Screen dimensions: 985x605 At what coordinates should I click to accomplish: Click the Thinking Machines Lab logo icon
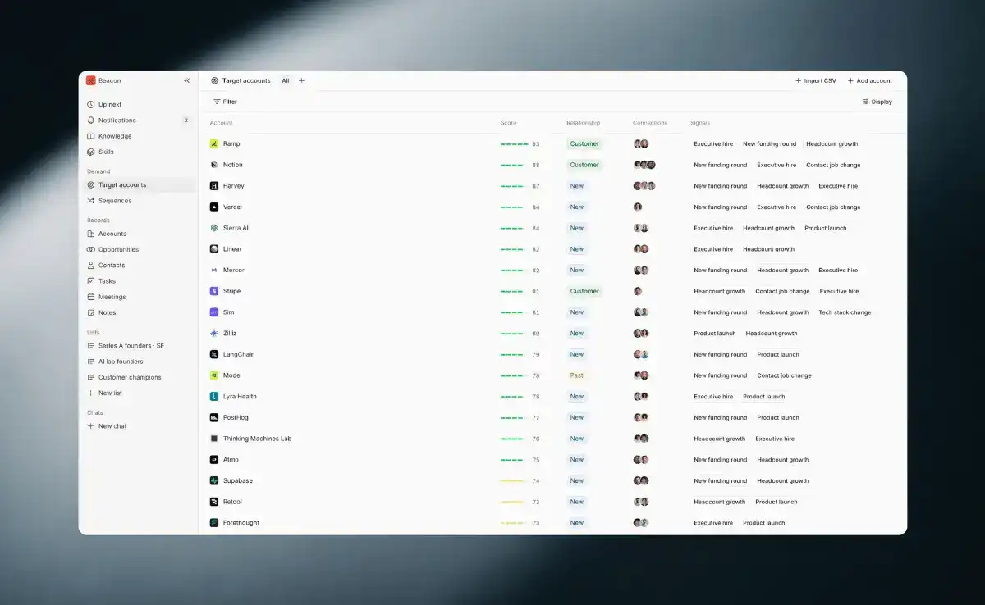click(x=214, y=439)
